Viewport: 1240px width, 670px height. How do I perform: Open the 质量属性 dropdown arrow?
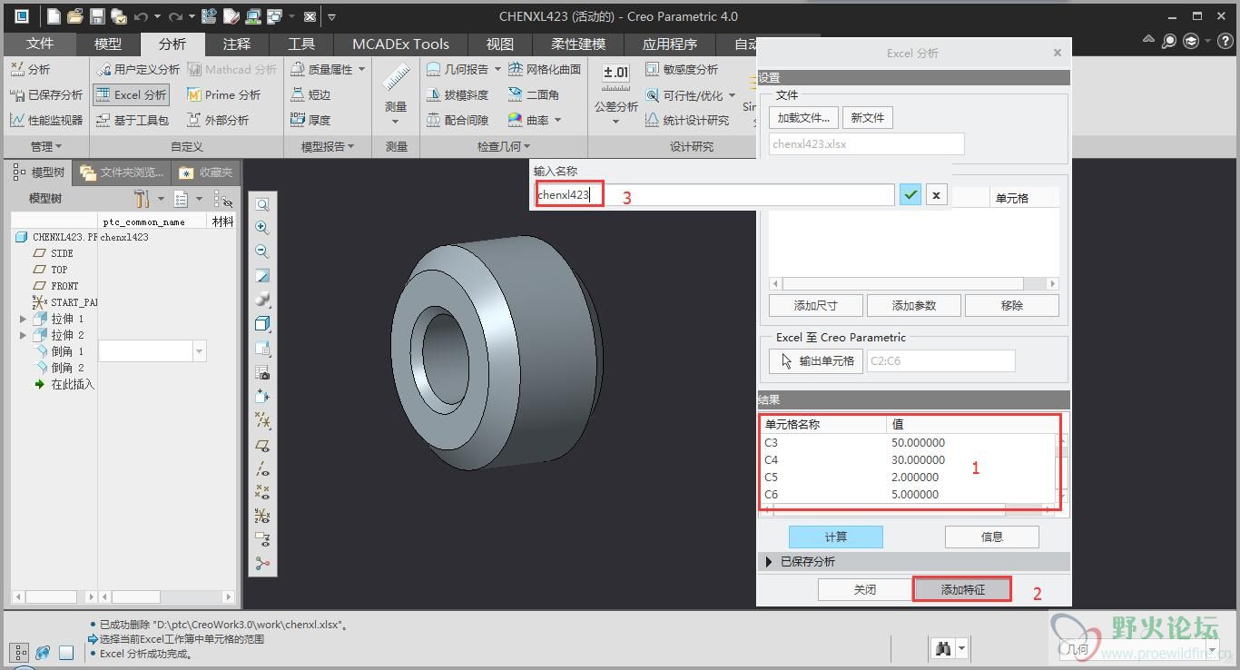361,69
